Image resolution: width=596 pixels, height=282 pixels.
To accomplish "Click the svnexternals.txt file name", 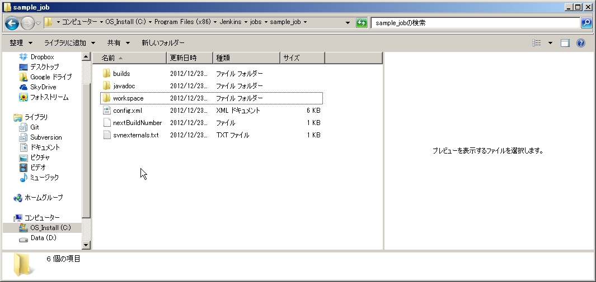I will (135, 135).
